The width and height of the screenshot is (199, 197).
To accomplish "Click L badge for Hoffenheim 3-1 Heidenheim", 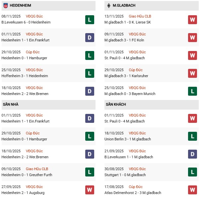I will [89, 73].
